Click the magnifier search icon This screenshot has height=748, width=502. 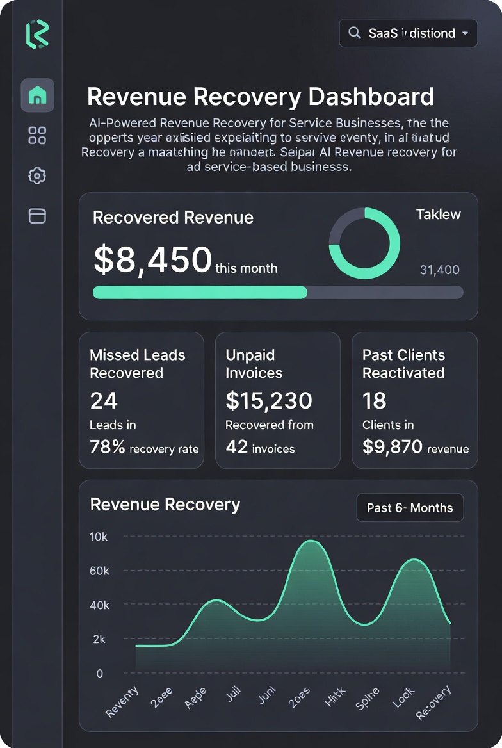(x=354, y=33)
